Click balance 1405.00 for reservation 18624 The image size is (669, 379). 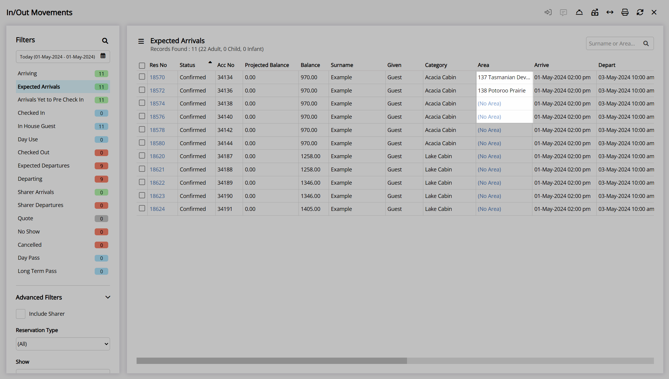pos(310,209)
